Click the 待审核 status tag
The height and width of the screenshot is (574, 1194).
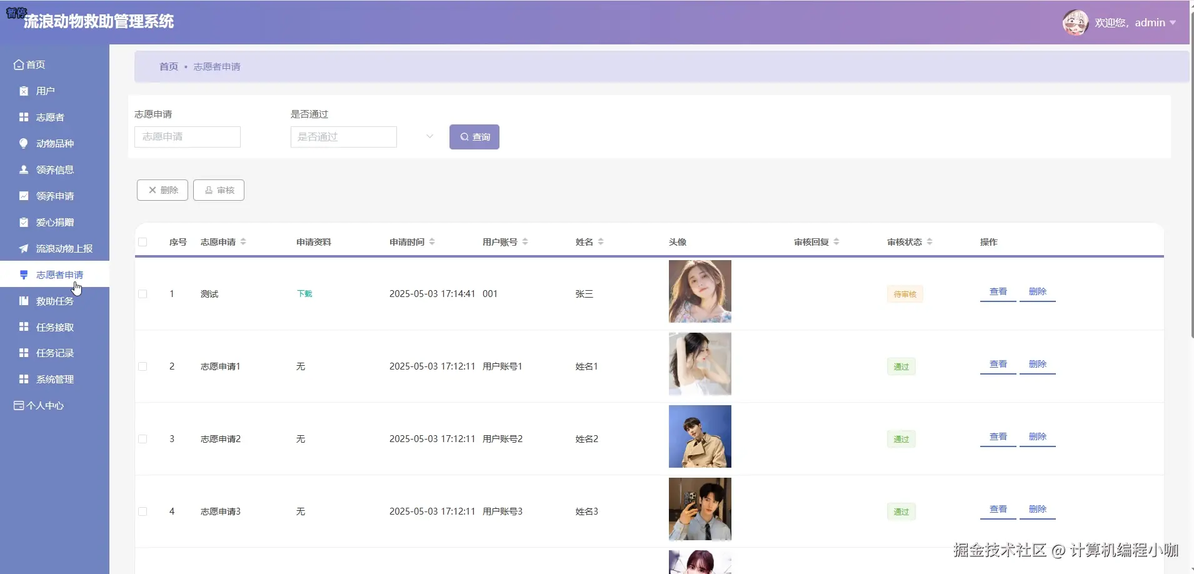point(905,295)
